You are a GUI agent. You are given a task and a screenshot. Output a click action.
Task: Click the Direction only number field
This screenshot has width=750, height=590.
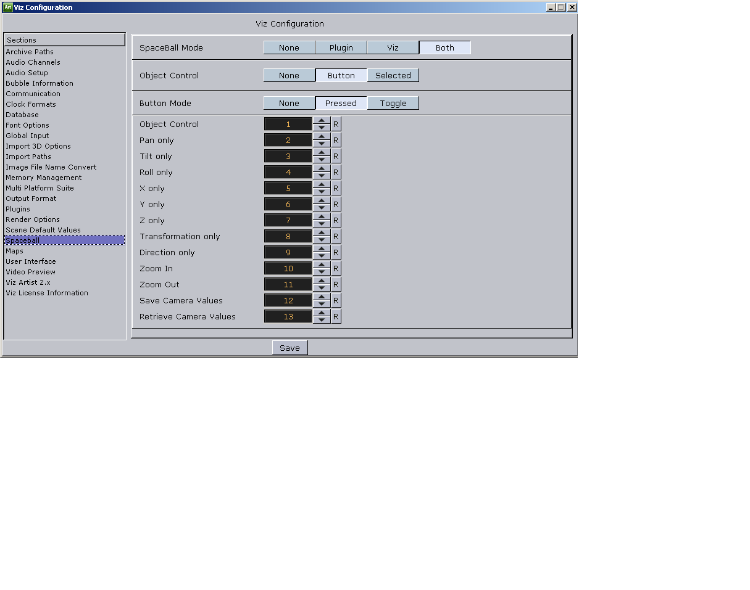tap(288, 253)
